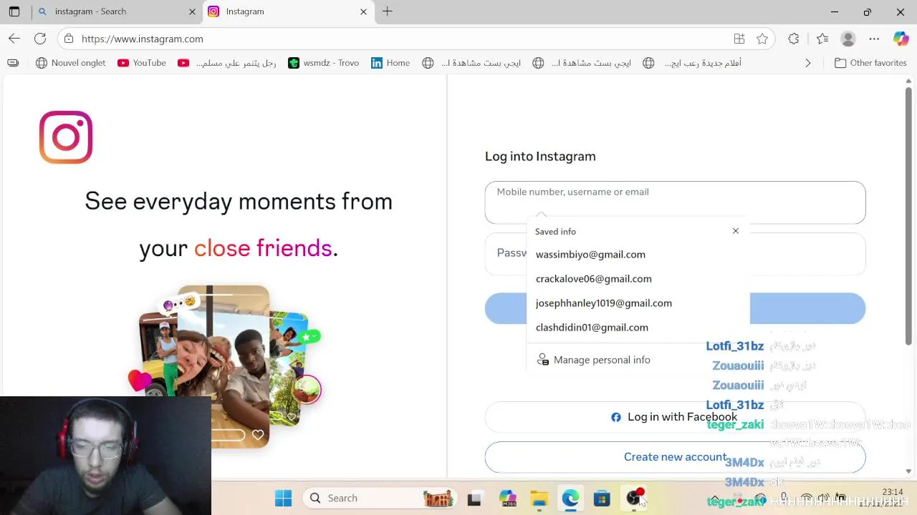Image resolution: width=917 pixels, height=515 pixels.
Task: Launch Microsoft 365 Copilot from taskbar
Action: [507, 498]
